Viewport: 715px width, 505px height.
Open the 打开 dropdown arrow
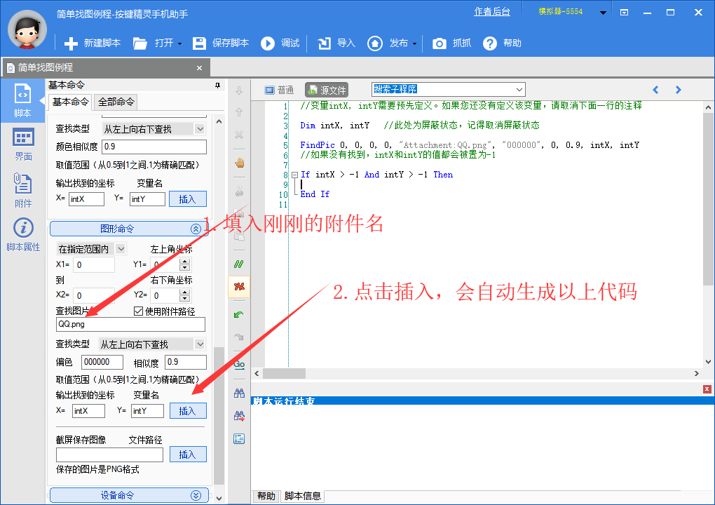[x=179, y=43]
